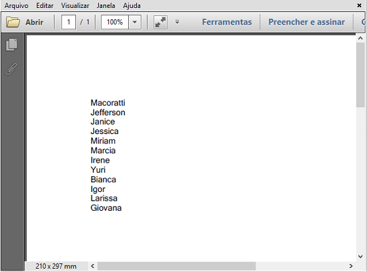Open the Ferramentas pane
The height and width of the screenshot is (272, 367).
click(x=227, y=22)
